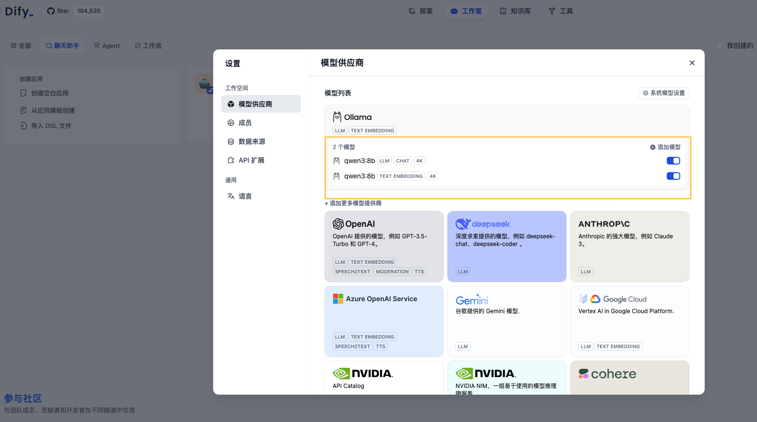Click 导入 DSL 文件
Viewport: 757px width, 422px height.
[x=46, y=126]
